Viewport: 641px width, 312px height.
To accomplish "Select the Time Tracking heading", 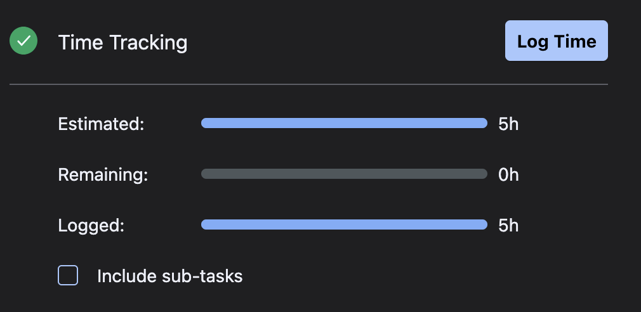I will coord(122,42).
